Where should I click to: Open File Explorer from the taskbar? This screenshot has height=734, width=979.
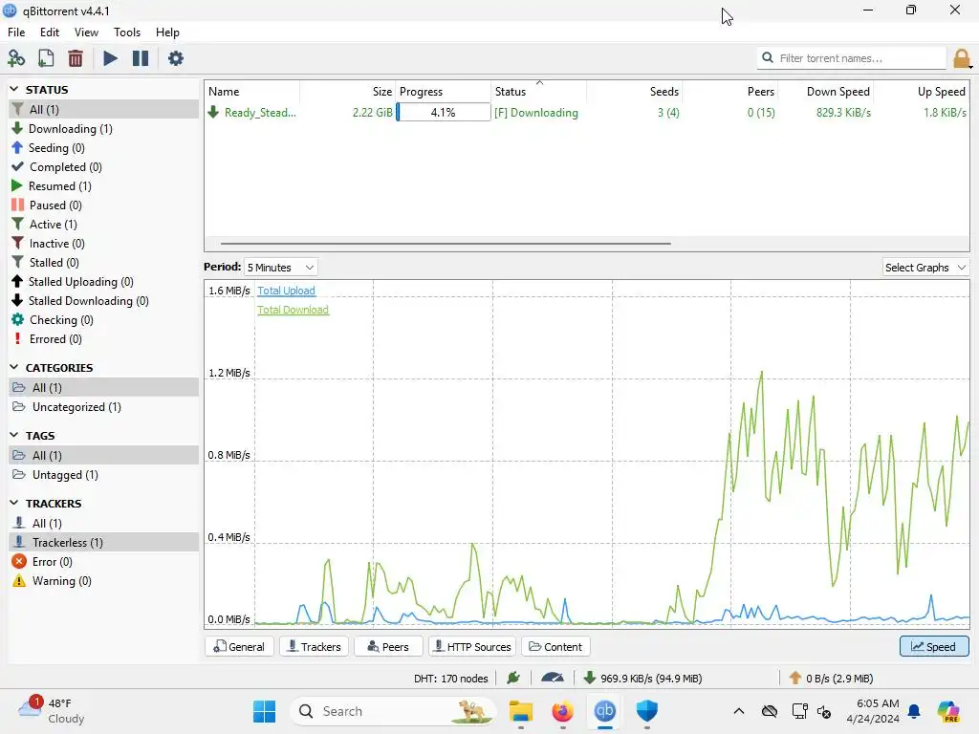(521, 711)
